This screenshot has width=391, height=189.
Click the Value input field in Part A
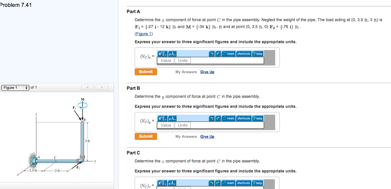click(166, 60)
